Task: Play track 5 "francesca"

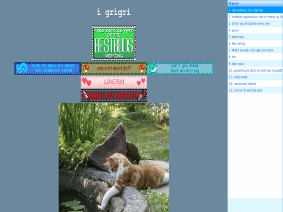Action: coord(255,37)
